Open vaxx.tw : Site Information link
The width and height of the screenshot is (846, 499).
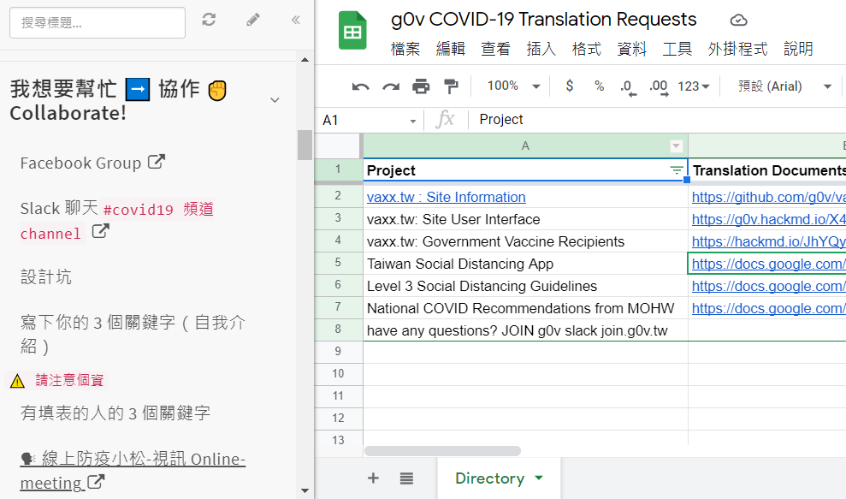tap(447, 197)
